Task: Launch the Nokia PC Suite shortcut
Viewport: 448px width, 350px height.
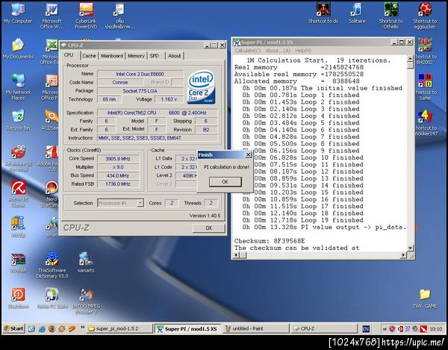Action: (x=52, y=295)
